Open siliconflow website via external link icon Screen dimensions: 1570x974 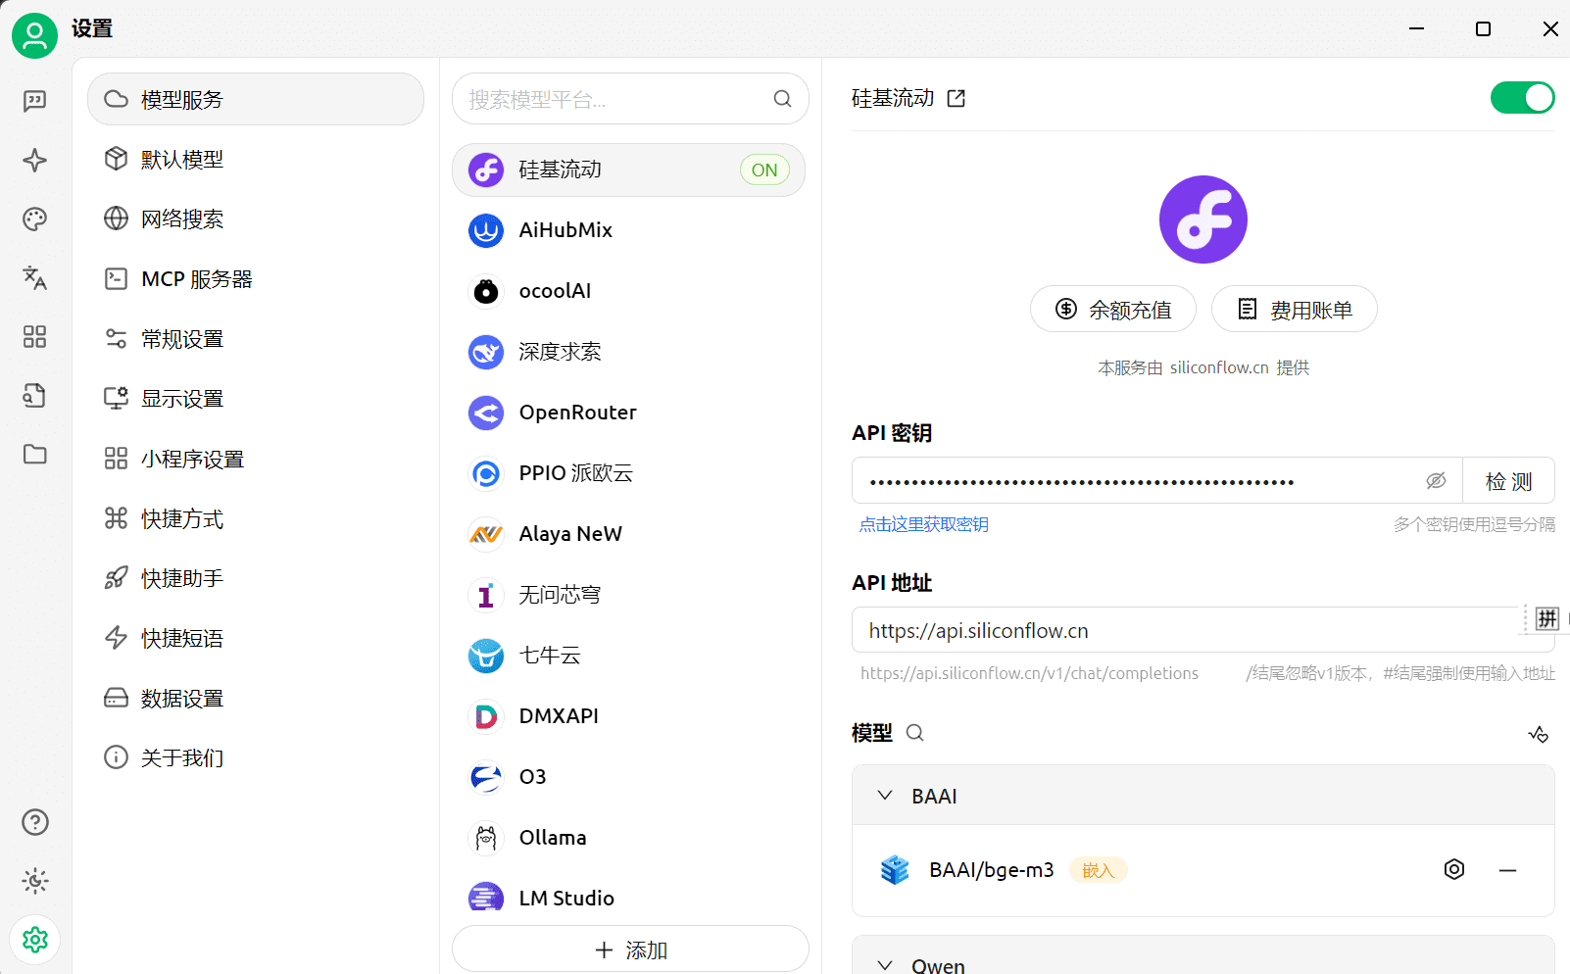pyautogui.click(x=955, y=98)
